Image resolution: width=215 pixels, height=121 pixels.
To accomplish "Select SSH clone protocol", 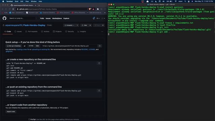I will pos(37,46).
